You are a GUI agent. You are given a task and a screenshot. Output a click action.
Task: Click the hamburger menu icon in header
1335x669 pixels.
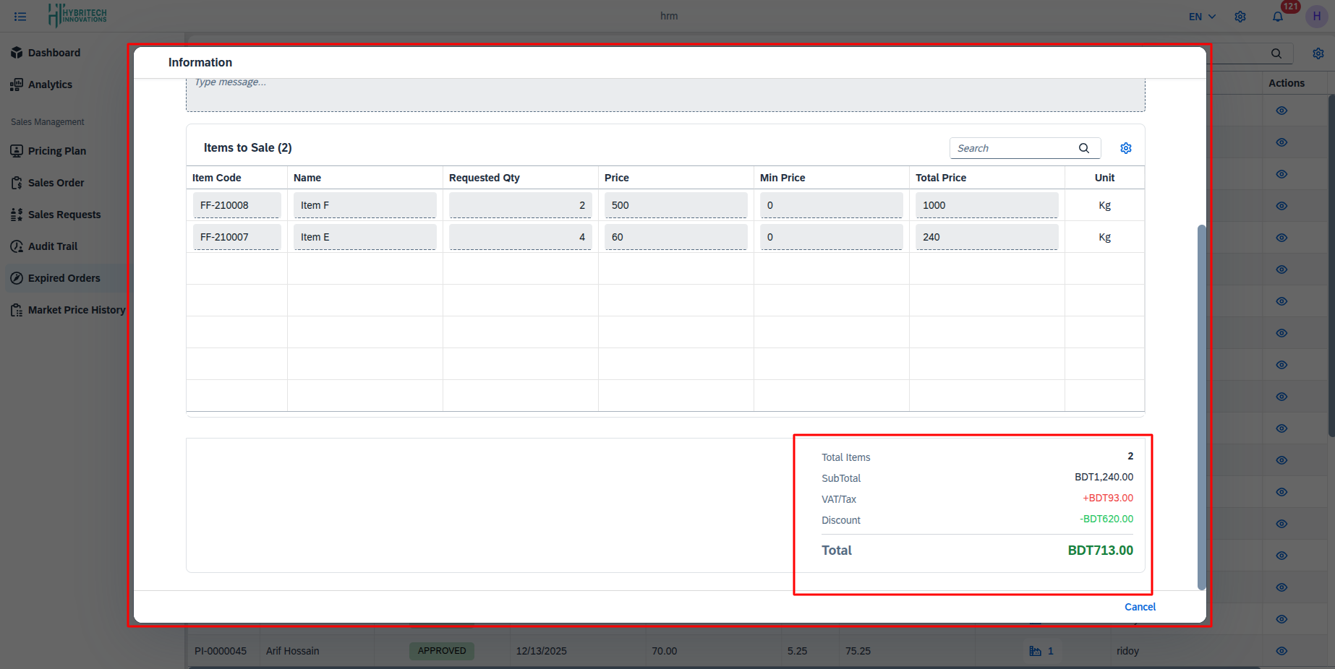pos(20,16)
